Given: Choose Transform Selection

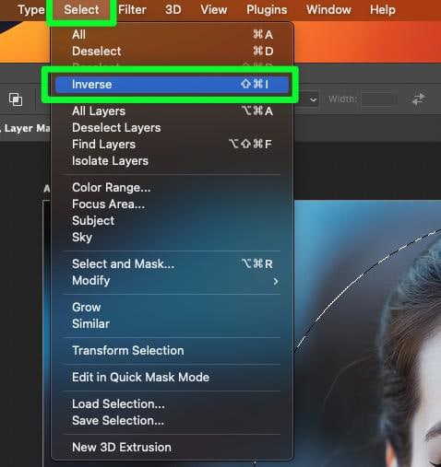Looking at the screenshot, I should pyautogui.click(x=173, y=350).
